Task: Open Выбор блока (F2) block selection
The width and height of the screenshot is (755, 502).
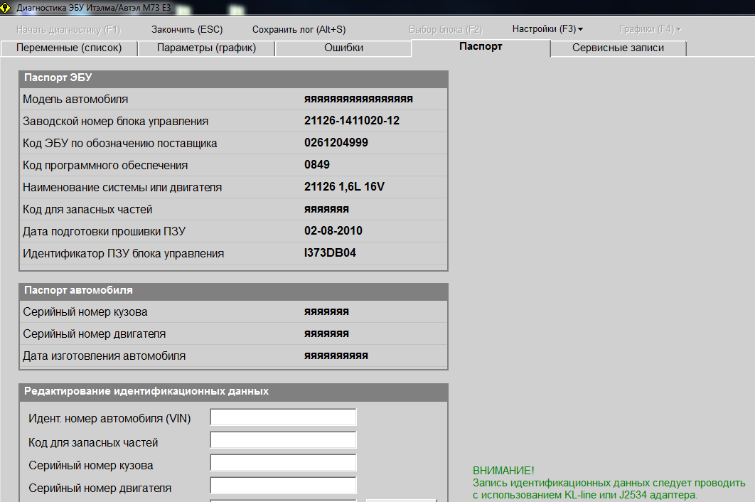Action: (x=445, y=30)
